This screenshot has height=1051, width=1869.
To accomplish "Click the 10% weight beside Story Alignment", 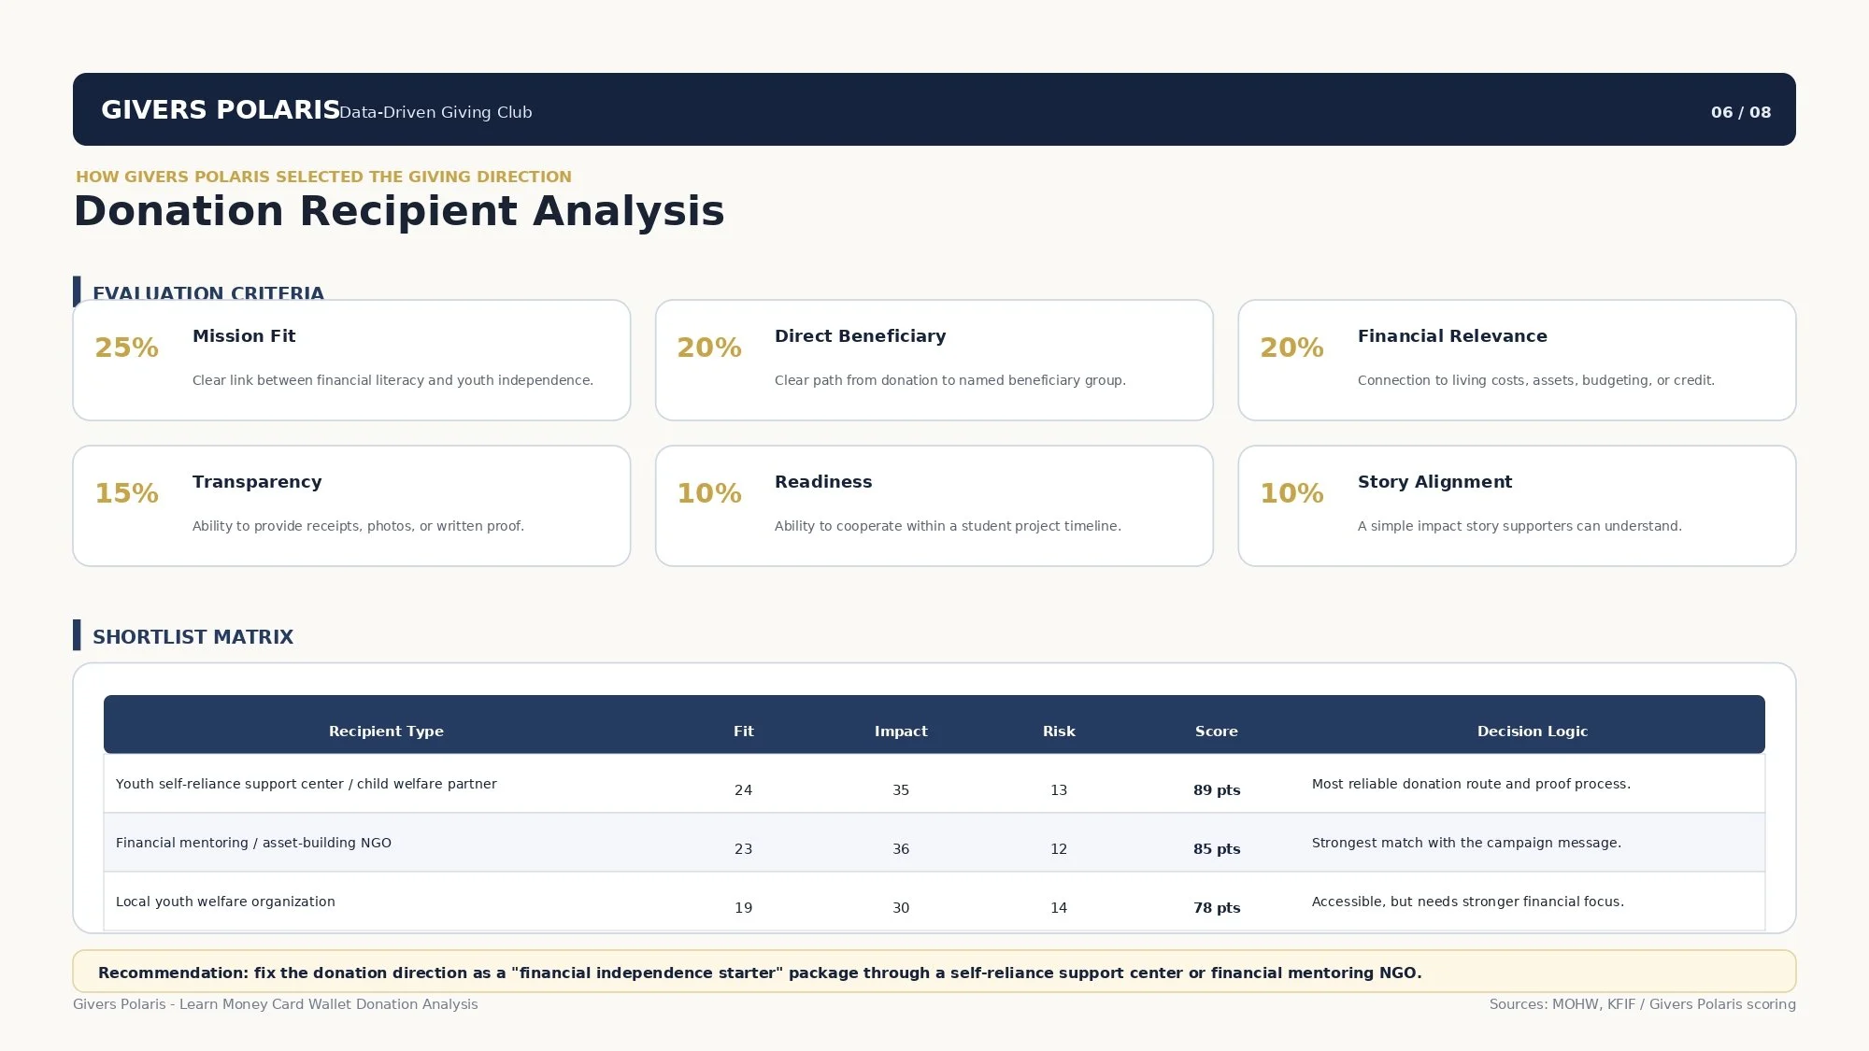I will pyautogui.click(x=1291, y=493).
